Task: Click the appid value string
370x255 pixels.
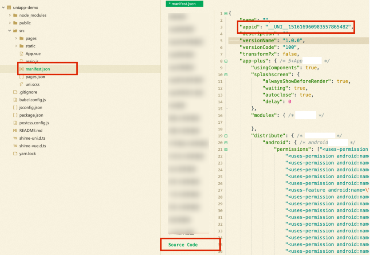Action: point(308,27)
